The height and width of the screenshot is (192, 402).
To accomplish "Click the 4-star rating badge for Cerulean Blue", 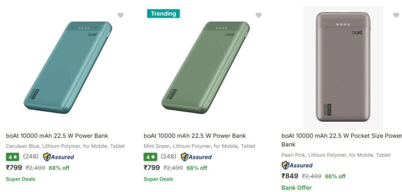I will tap(13, 157).
